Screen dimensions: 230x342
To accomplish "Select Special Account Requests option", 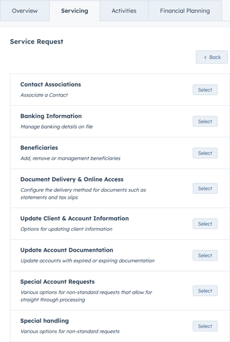I will point(205,291).
